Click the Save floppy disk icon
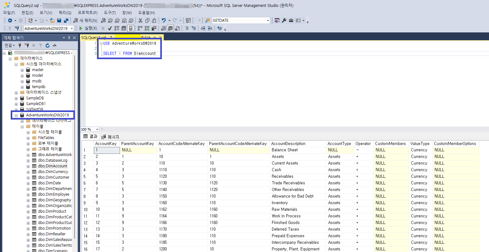Screen dimensions: 489x252 point(59,20)
